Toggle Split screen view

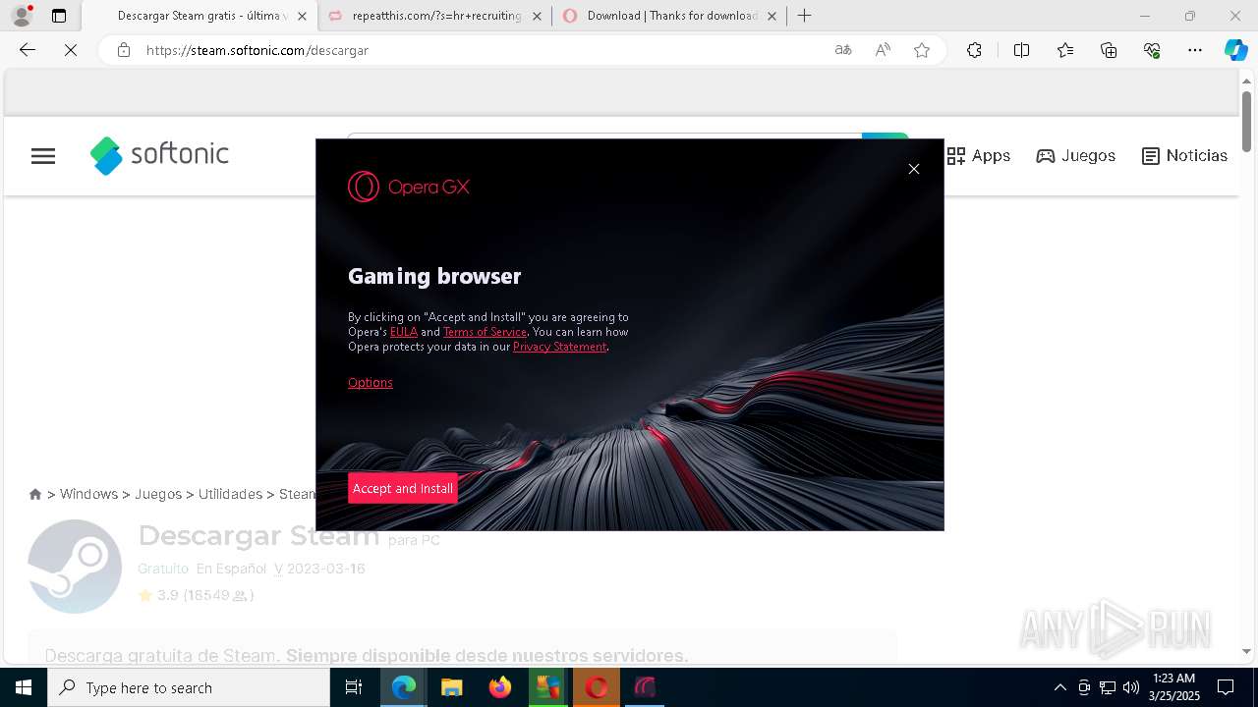pyautogui.click(x=1021, y=50)
